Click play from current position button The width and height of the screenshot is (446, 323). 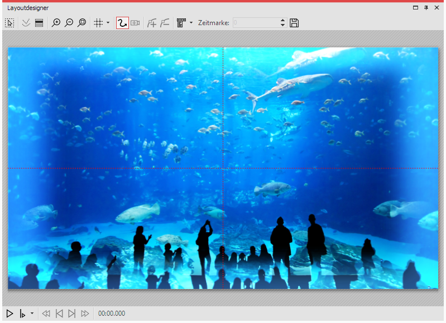(x=23, y=314)
